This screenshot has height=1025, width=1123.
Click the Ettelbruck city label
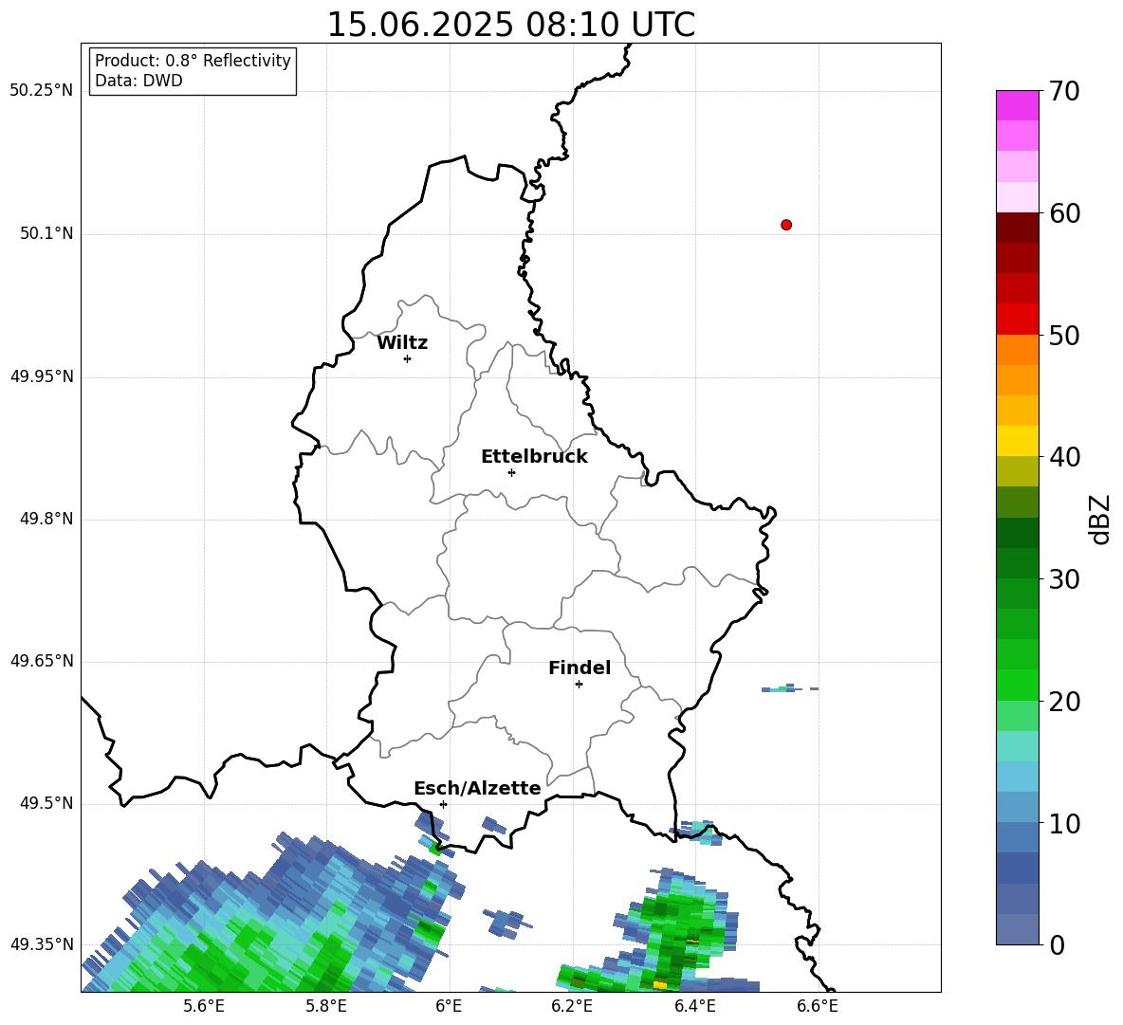click(534, 457)
